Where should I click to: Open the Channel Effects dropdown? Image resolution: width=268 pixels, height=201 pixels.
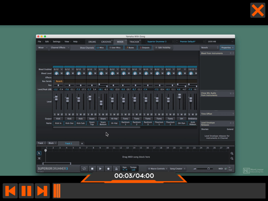click(60, 48)
